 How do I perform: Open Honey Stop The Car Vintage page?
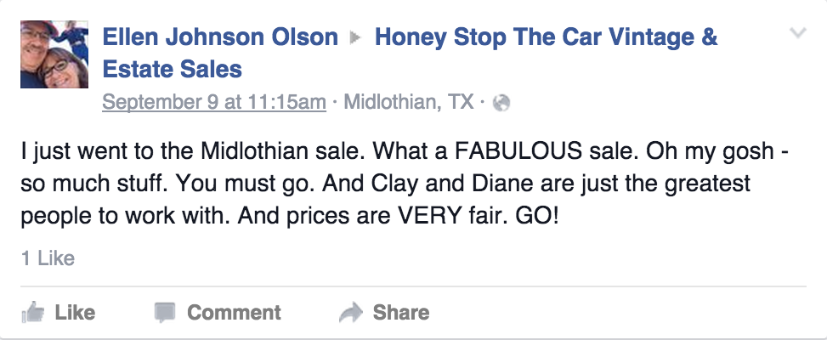click(x=546, y=37)
